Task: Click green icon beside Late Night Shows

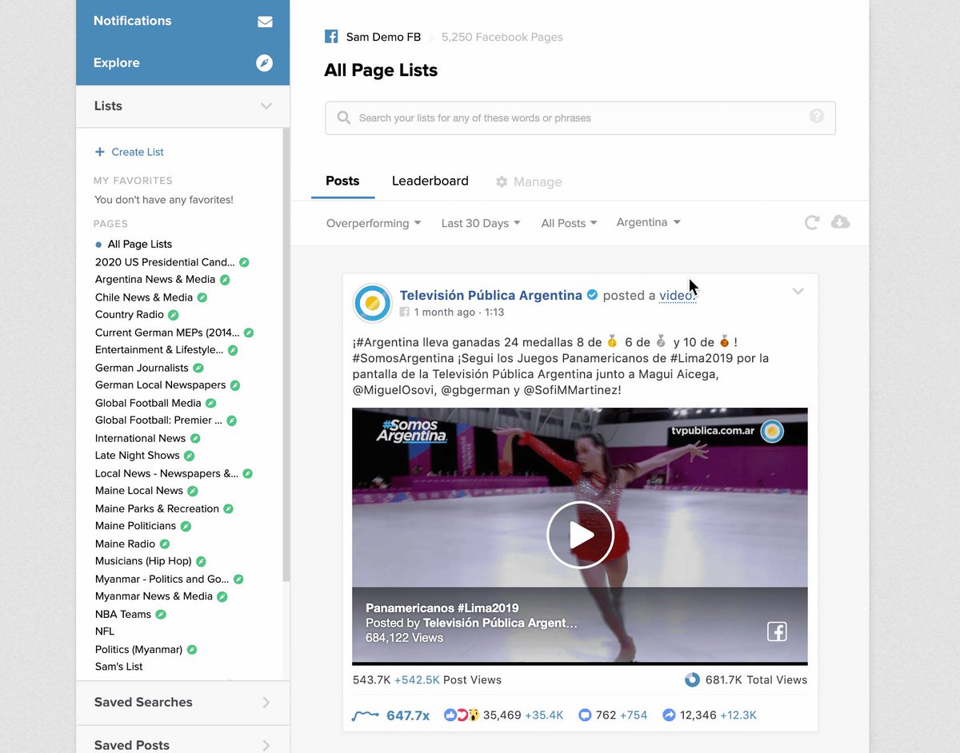Action: 190,456
